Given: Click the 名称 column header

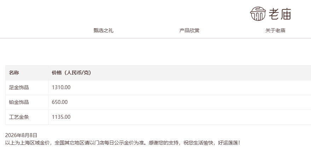Looking at the screenshot, I should (14, 73).
